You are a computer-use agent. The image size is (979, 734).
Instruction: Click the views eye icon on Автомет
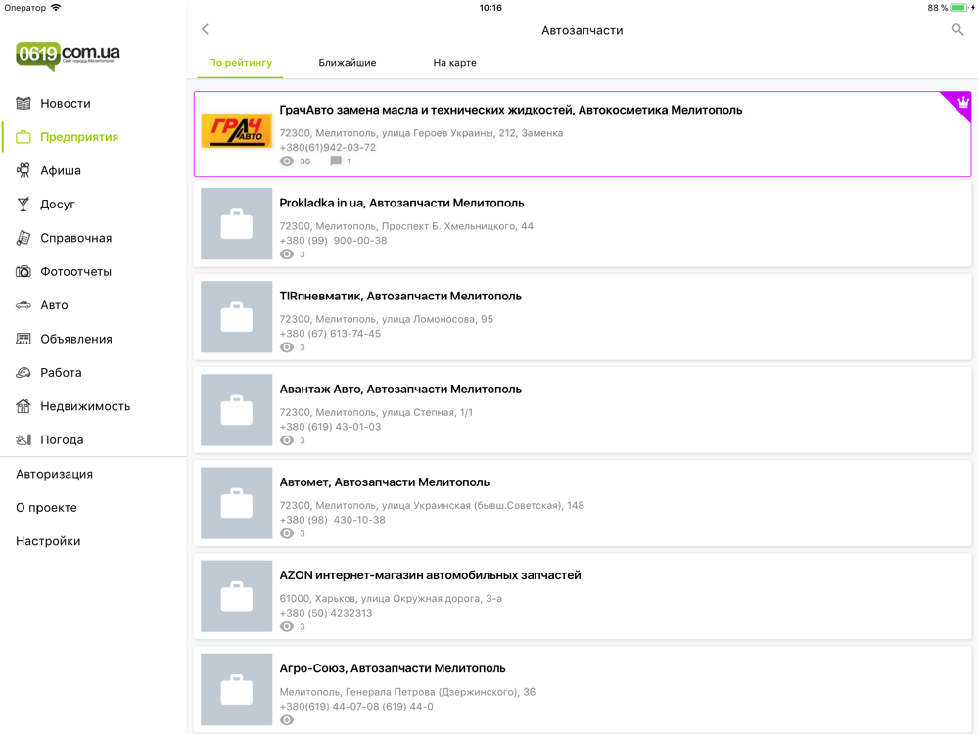point(287,533)
